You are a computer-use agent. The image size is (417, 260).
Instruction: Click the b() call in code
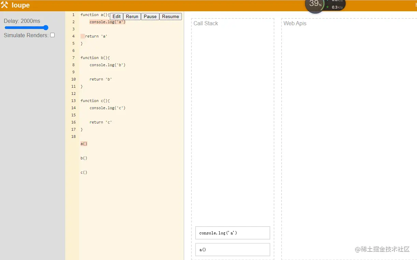(84, 158)
